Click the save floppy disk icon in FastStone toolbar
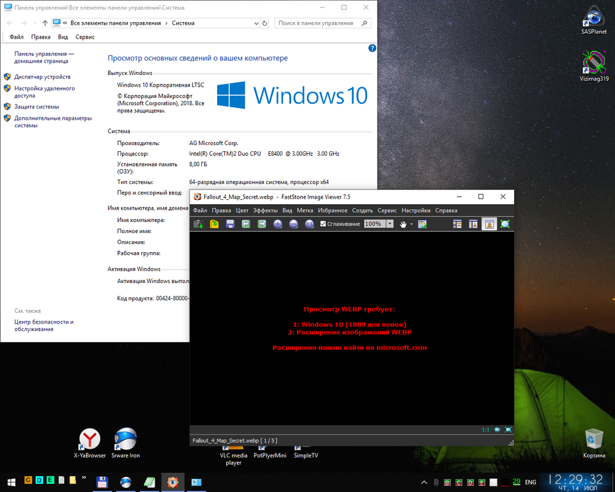This screenshot has height=492, width=615. coord(230,224)
